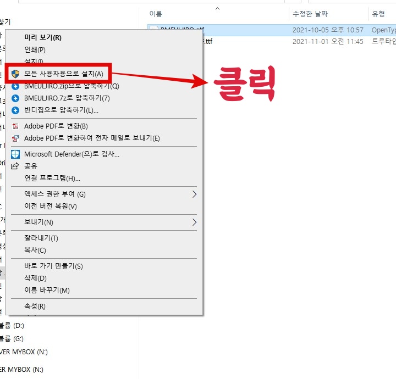This screenshot has height=379, width=396.
Task: Open the 볼륨 (G:) drive in navigation pane
Action: (x=12, y=339)
